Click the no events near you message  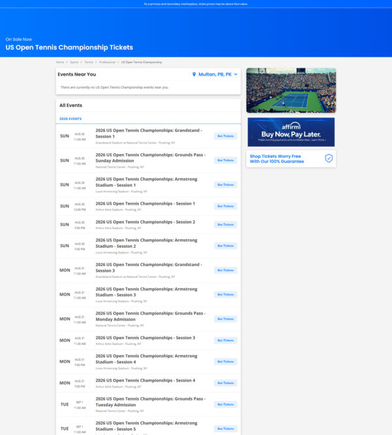pos(114,87)
